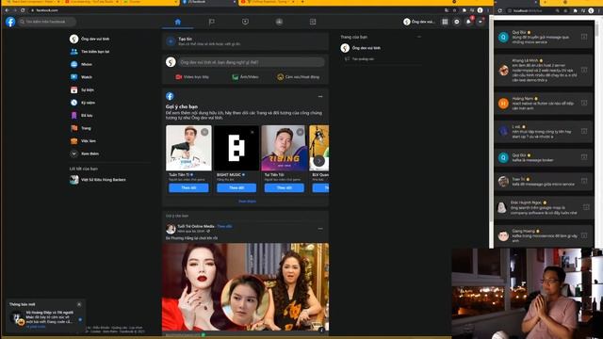Expand the account dropdown arrow
603x339 pixels.
(481, 22)
